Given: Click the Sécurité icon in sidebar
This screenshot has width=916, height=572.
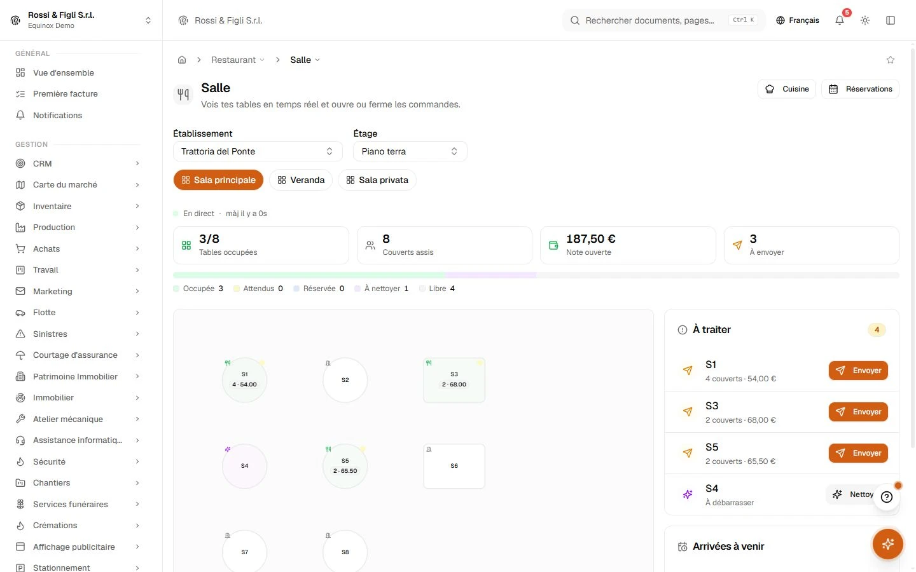Looking at the screenshot, I should coord(20,461).
